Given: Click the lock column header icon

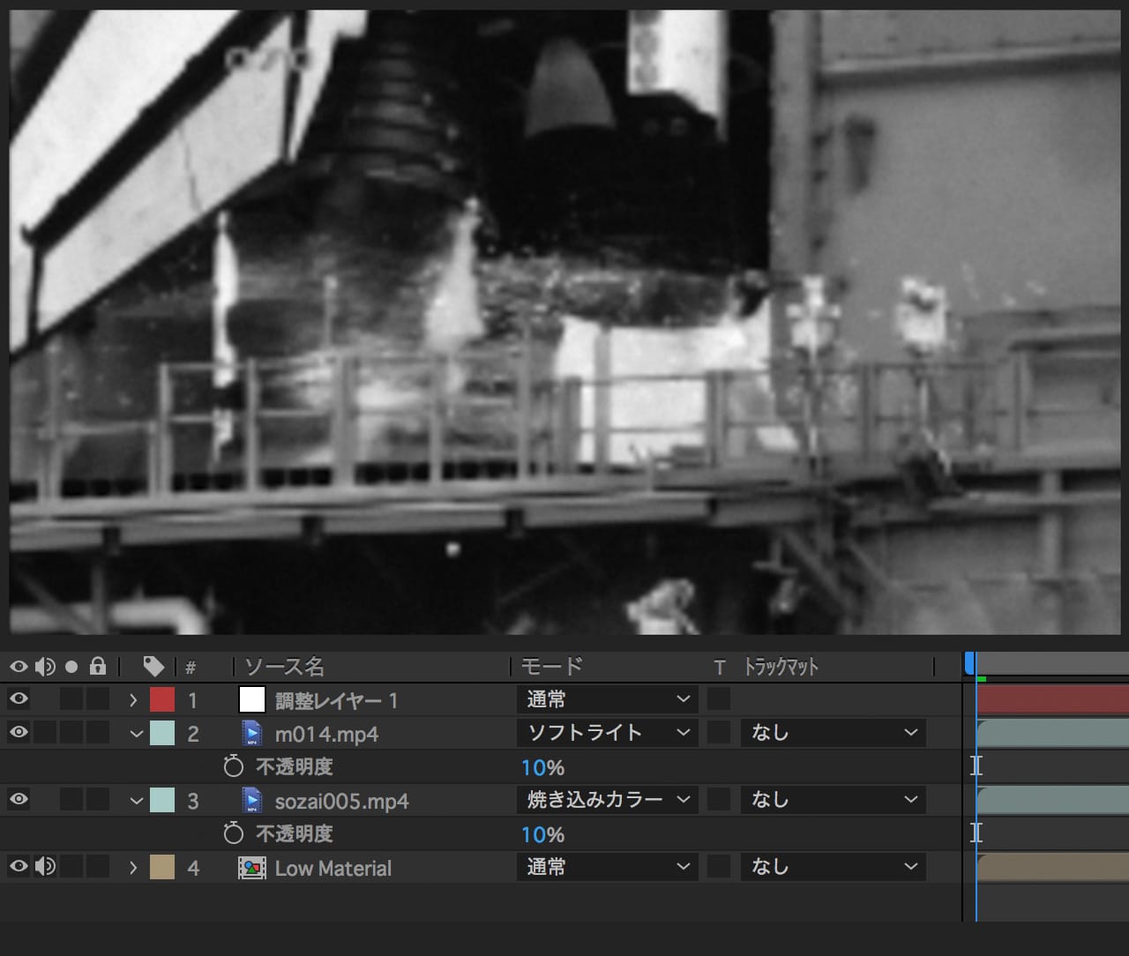Looking at the screenshot, I should [x=98, y=666].
